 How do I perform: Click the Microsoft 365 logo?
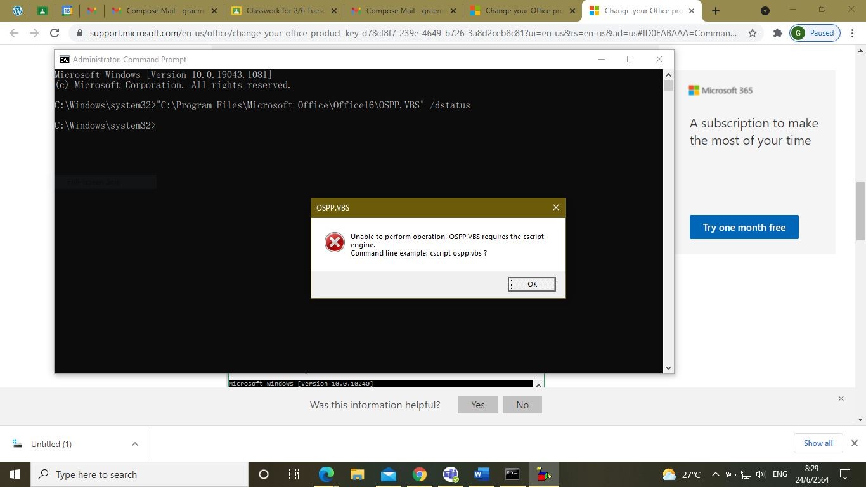click(721, 90)
